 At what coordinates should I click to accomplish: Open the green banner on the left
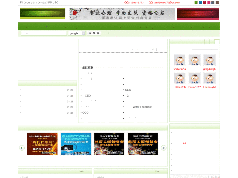[43, 13]
